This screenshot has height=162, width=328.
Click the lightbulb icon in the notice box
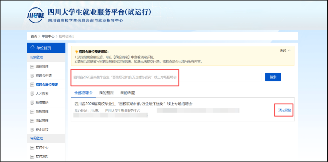tap(77, 52)
